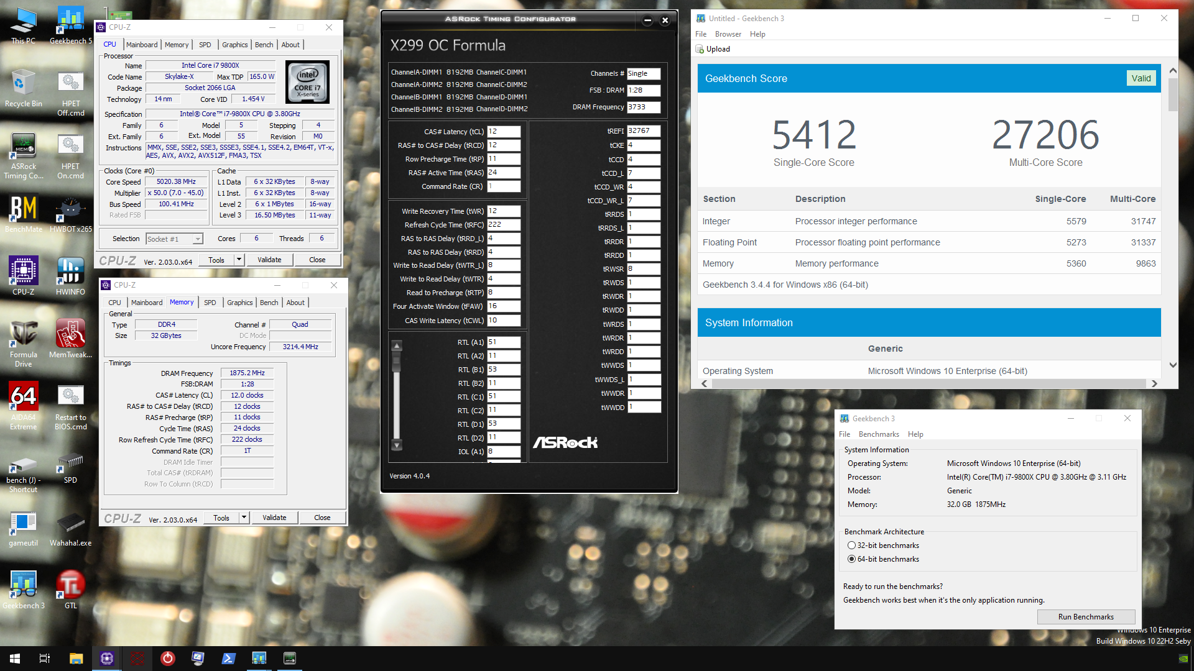Open the BenchMate desktop icon
The height and width of the screenshot is (671, 1194).
tap(24, 214)
